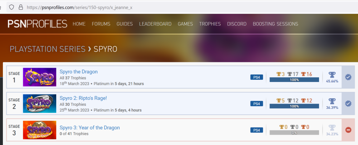This screenshot has width=358, height=145.
Task: Click the 0% progress bar for Spyro 3
Action: pos(294,133)
